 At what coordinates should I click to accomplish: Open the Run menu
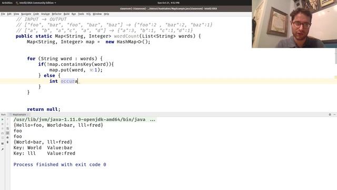tap(74, 14)
